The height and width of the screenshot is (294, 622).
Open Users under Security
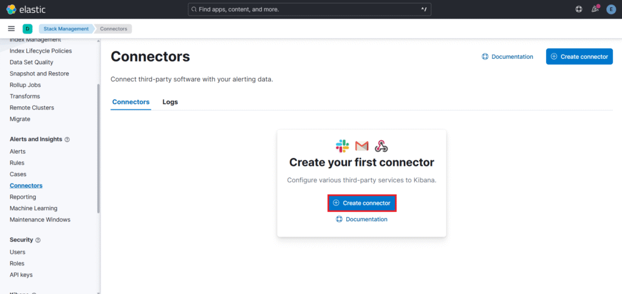(x=18, y=252)
